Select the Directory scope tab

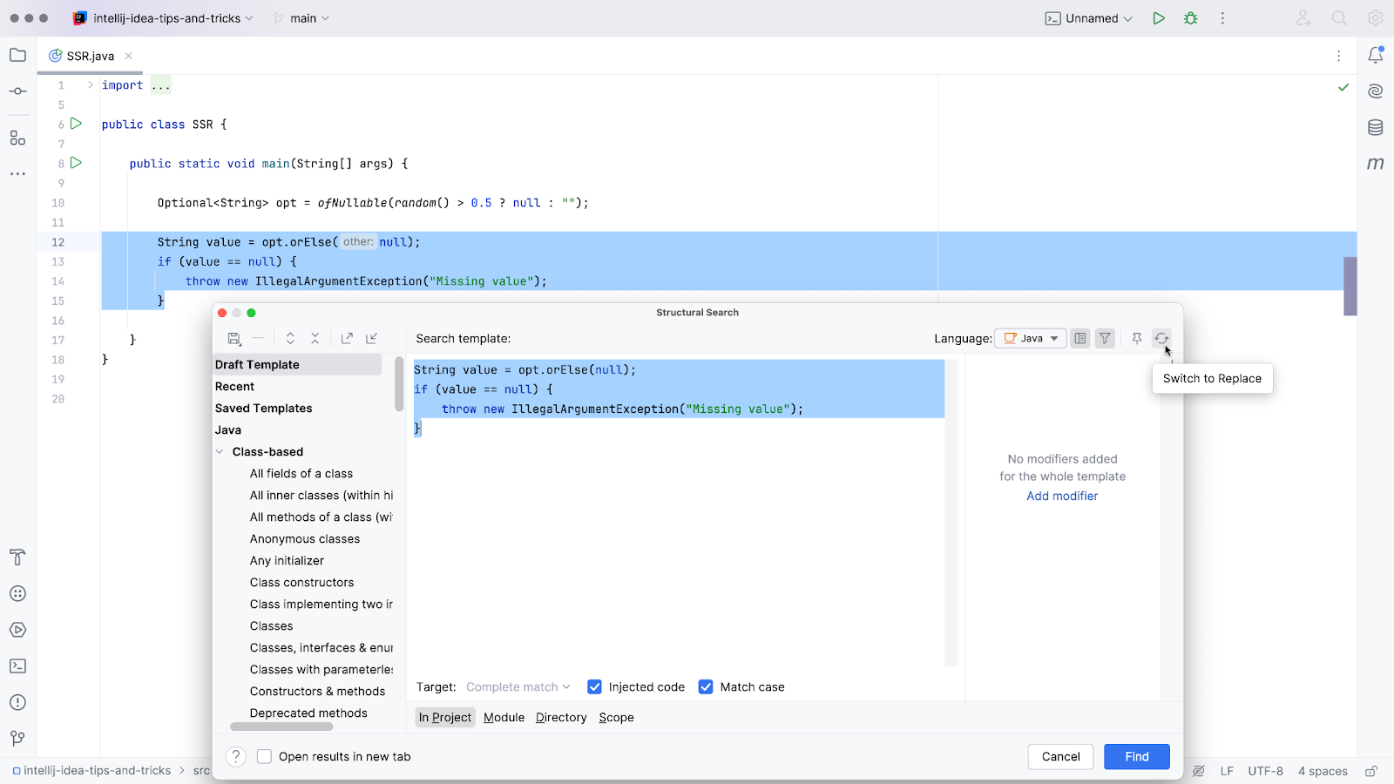(x=561, y=718)
